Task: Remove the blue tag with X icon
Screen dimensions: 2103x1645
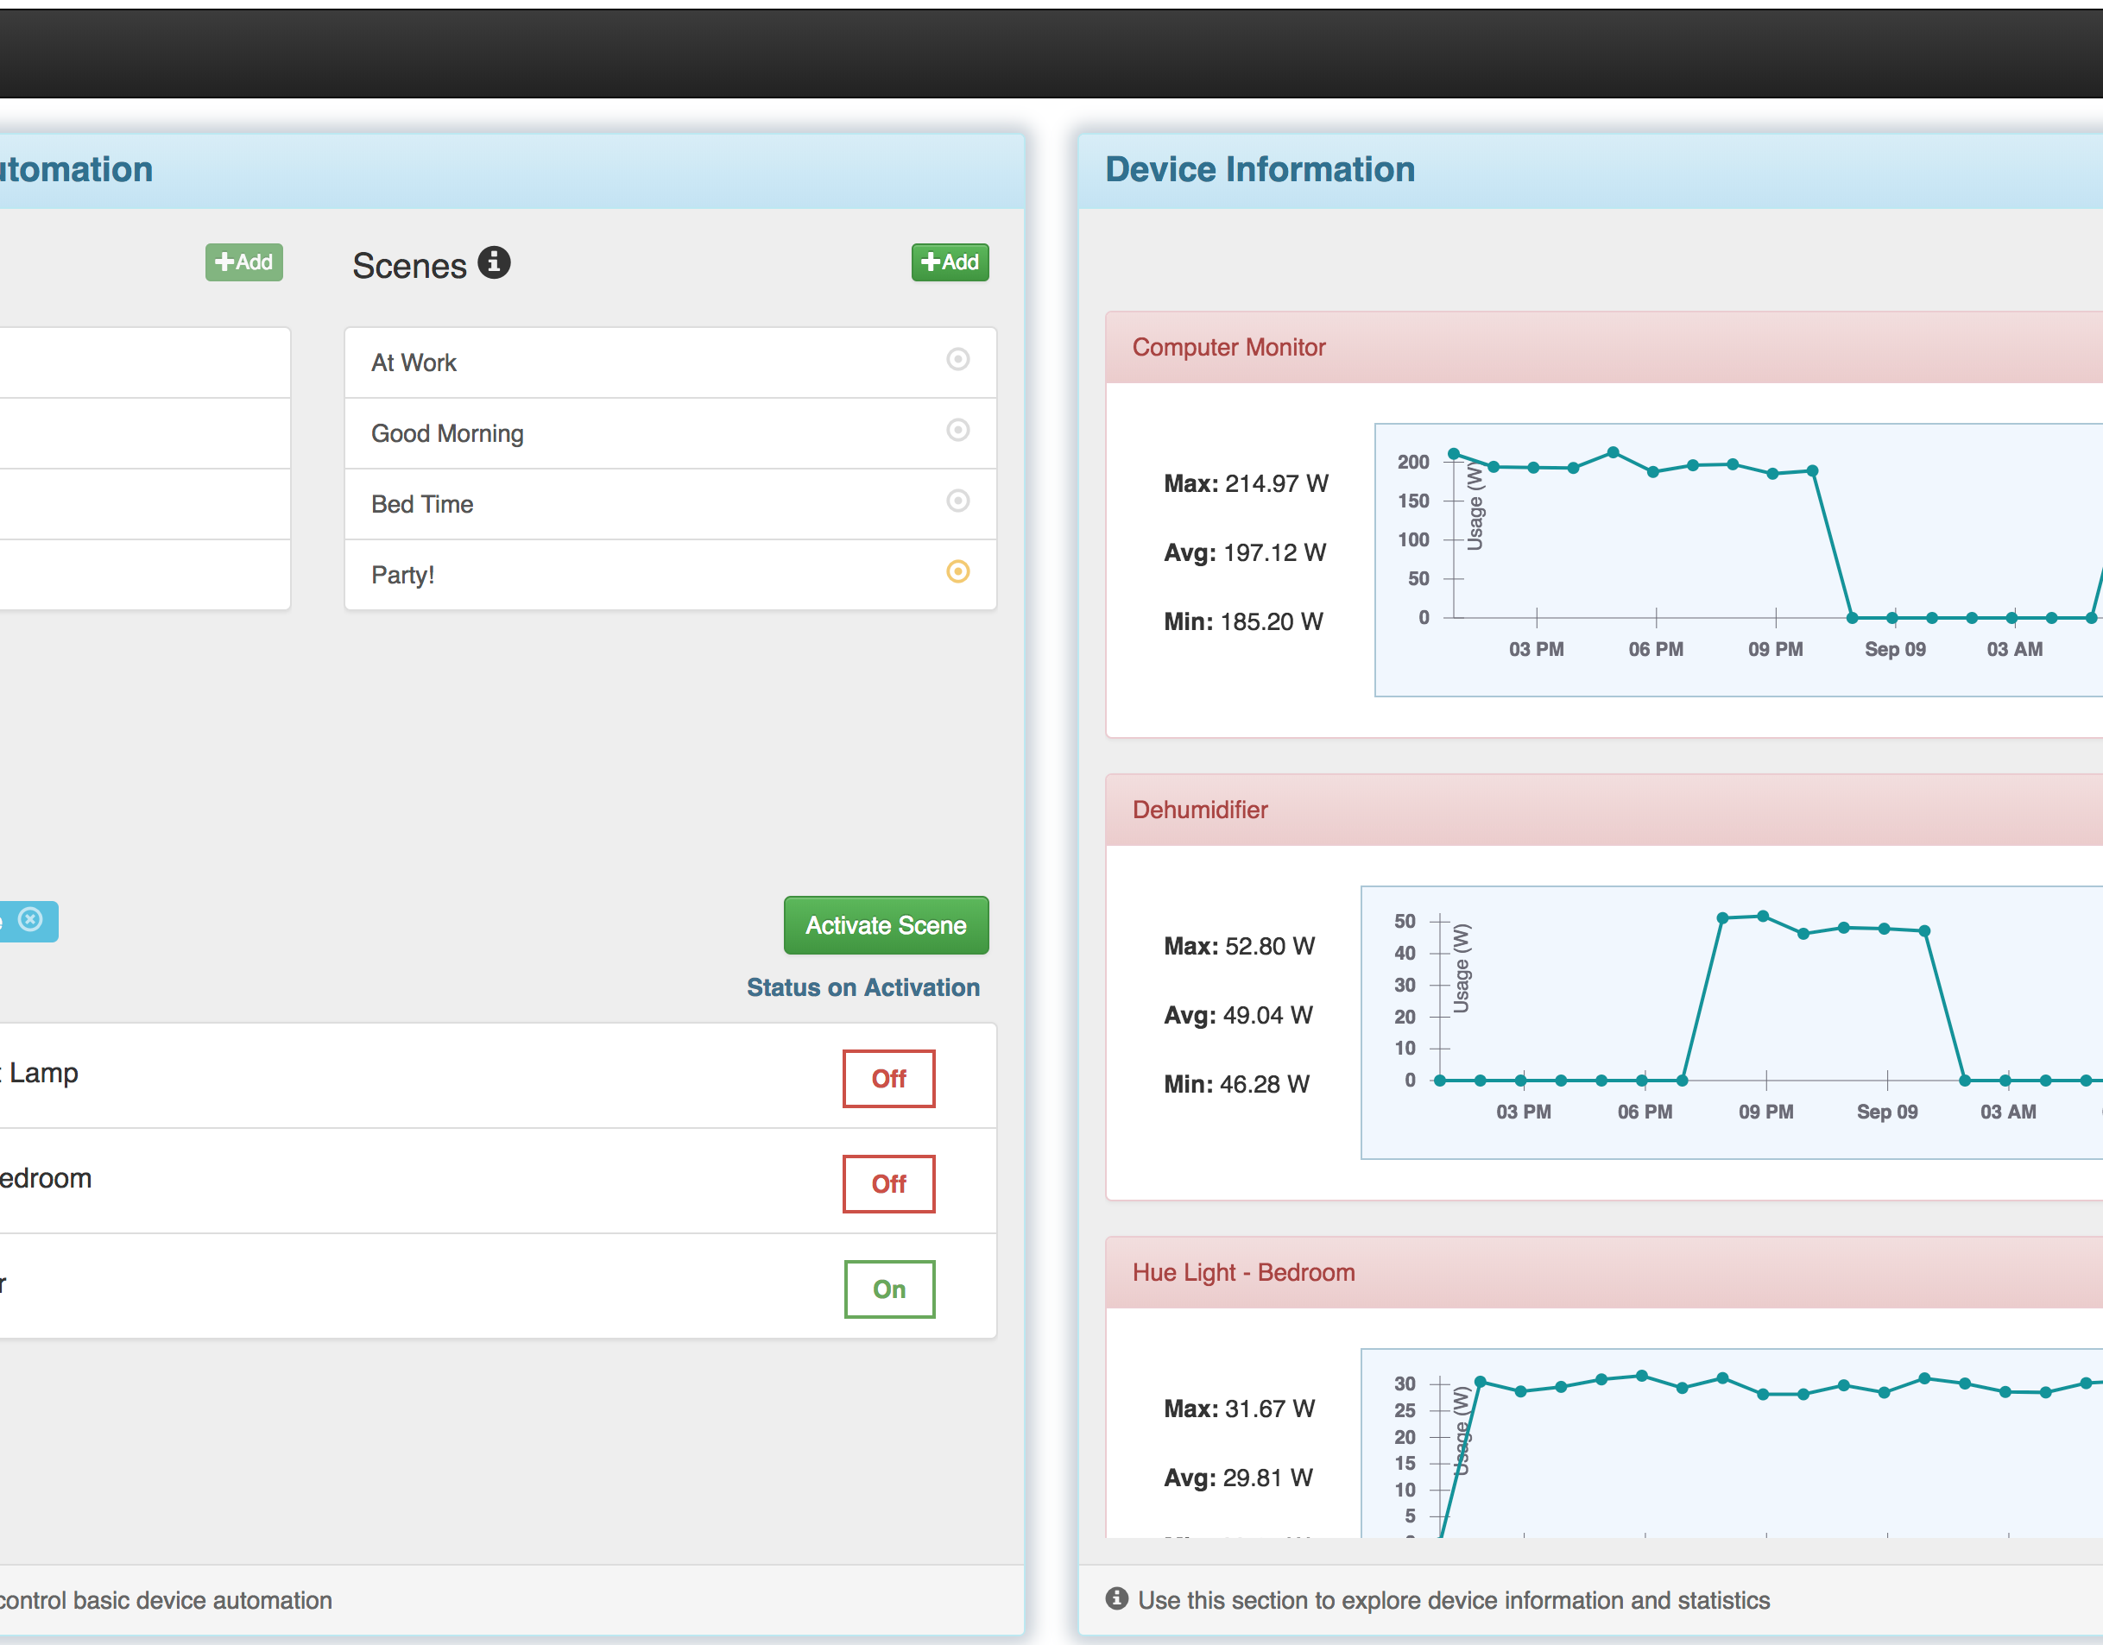Action: pos(31,920)
